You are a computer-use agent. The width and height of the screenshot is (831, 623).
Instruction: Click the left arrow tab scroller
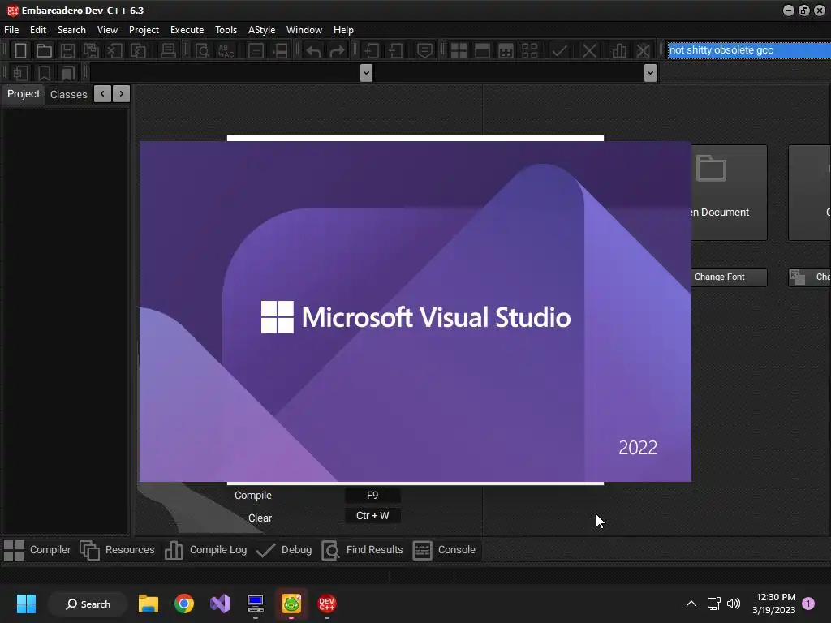tap(102, 94)
